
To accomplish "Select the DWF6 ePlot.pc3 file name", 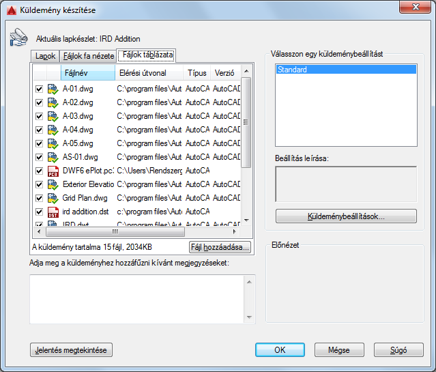I will (x=89, y=171).
